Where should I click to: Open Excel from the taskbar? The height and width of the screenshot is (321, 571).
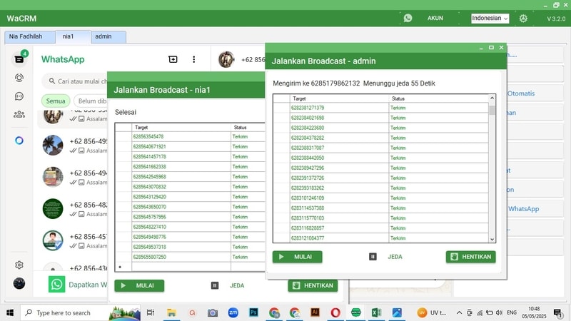point(376,312)
